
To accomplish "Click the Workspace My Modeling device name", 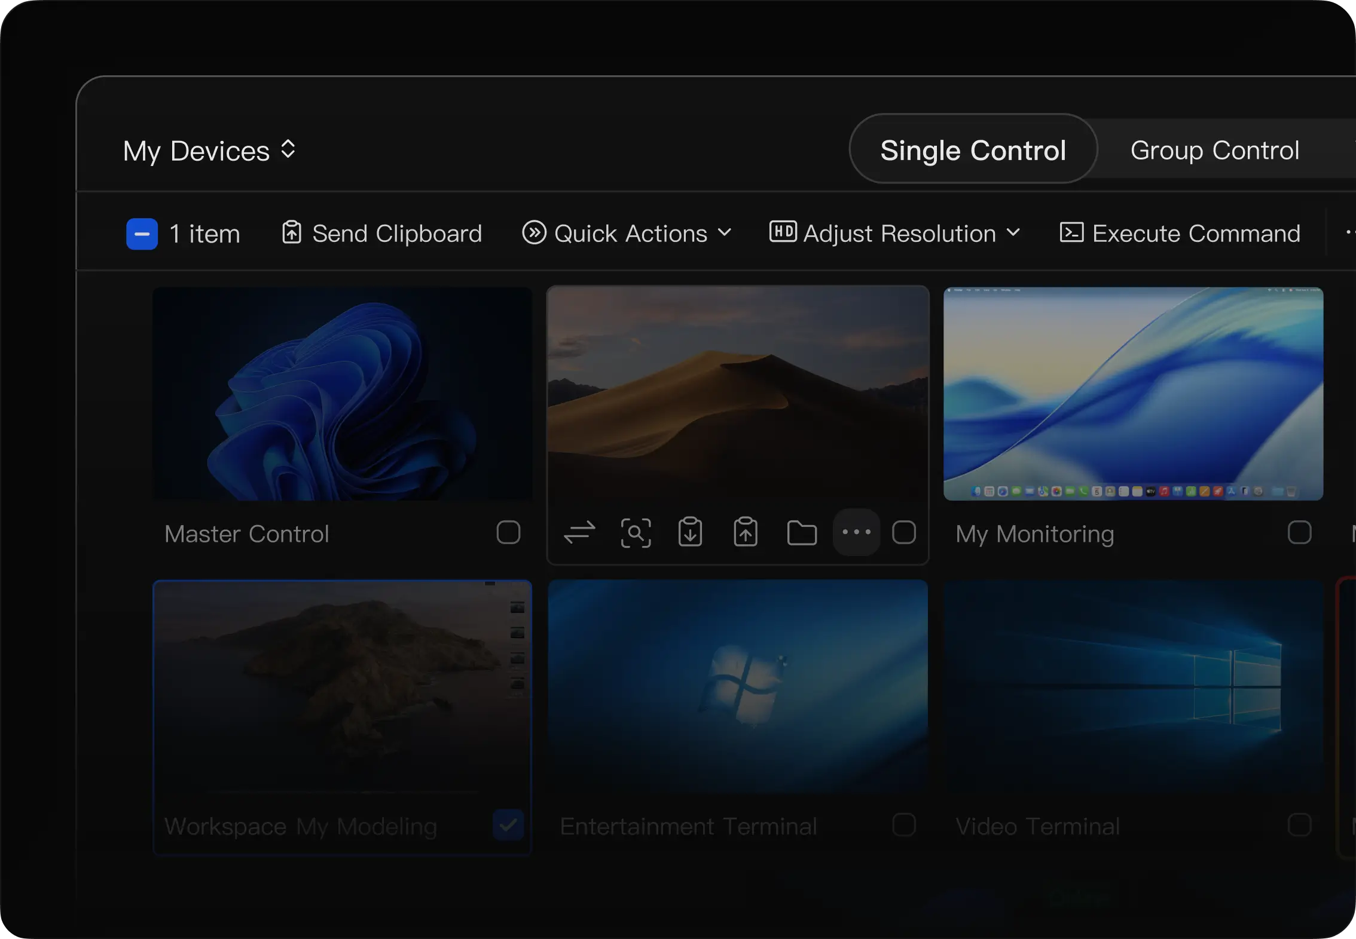I will (301, 827).
